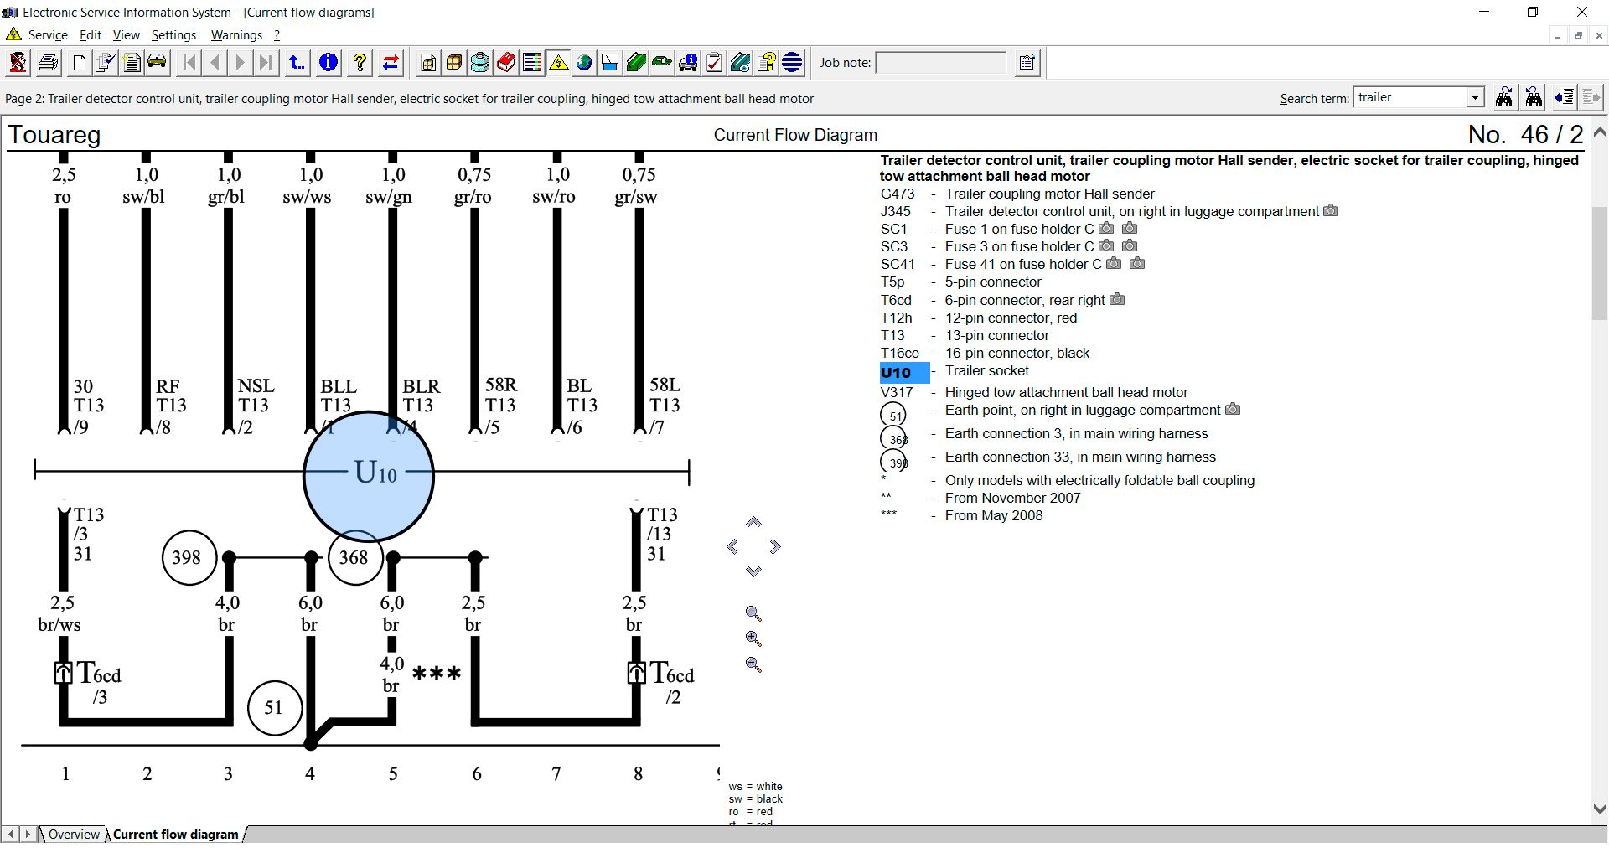Screen dimensions: 1609x863
Task: Click the car with info badge icon
Action: coord(688,63)
